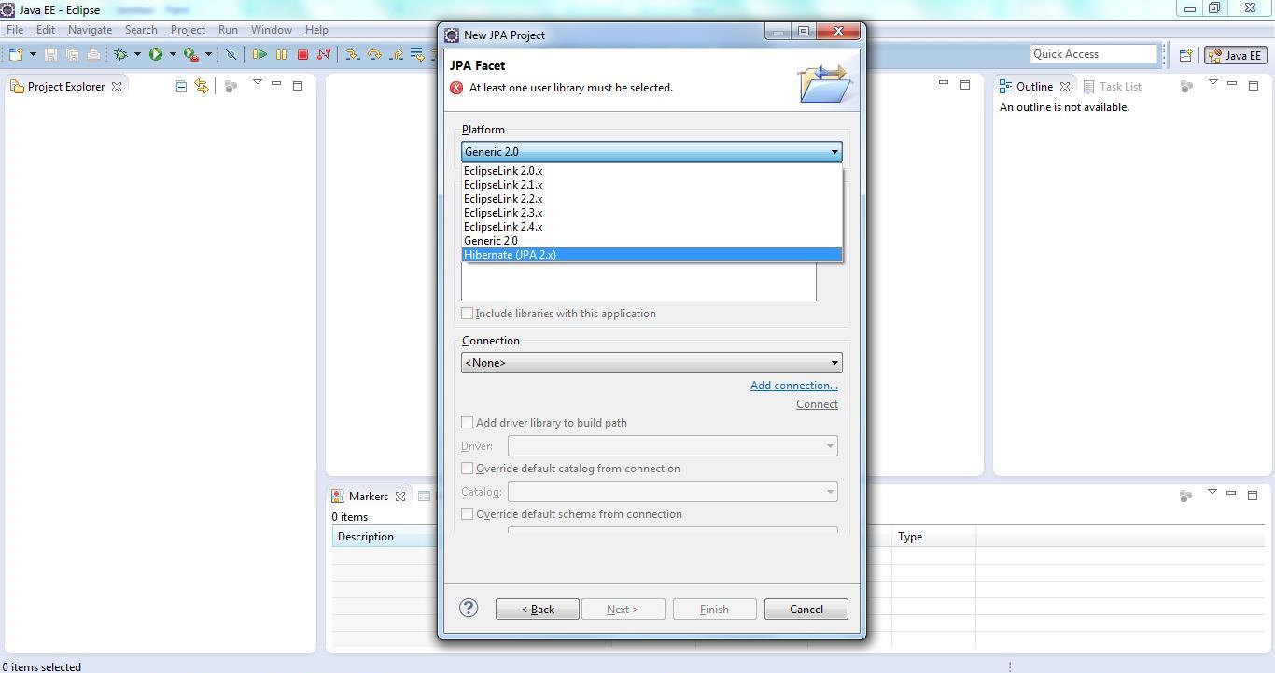Screen dimensions: 1275x673
Task: Click the Step Over icon
Action: pyautogui.click(x=374, y=54)
